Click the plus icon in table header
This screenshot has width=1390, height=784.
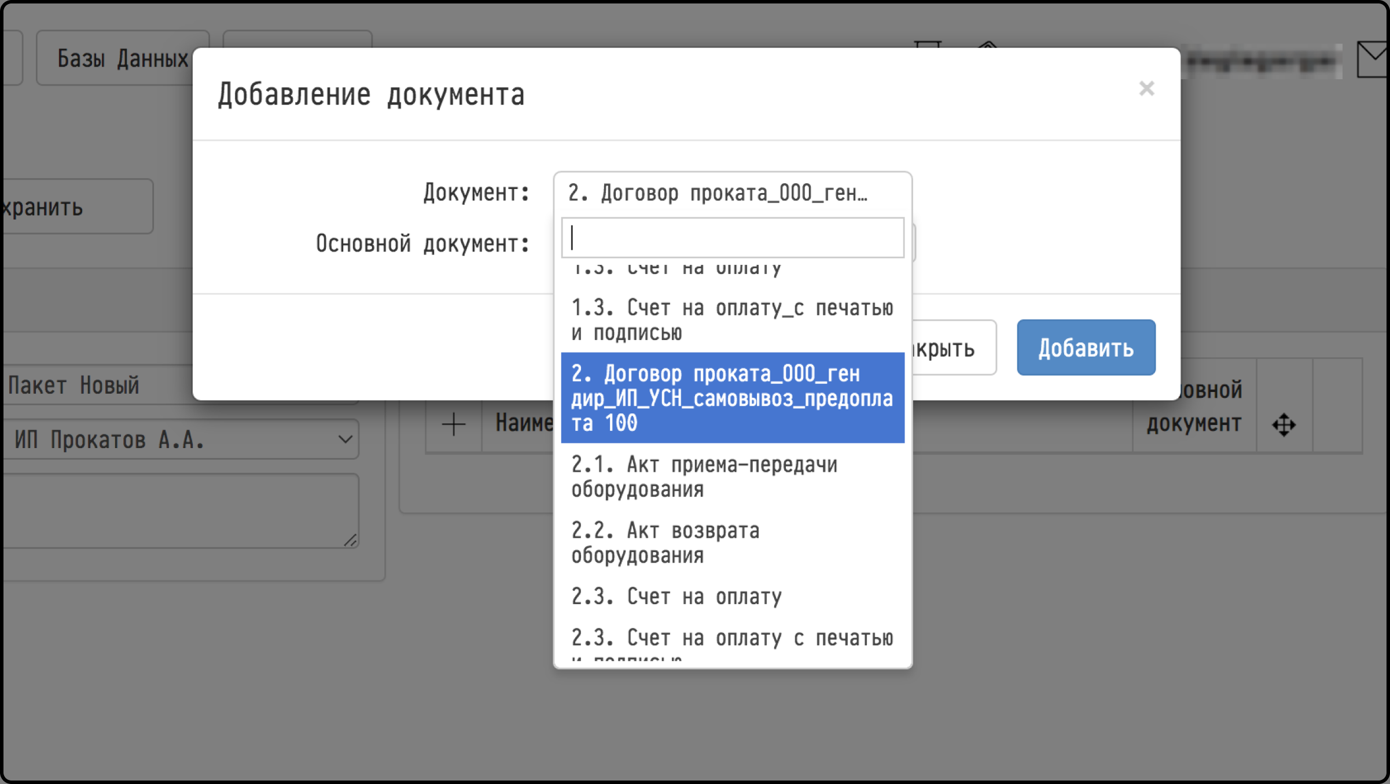click(x=454, y=424)
